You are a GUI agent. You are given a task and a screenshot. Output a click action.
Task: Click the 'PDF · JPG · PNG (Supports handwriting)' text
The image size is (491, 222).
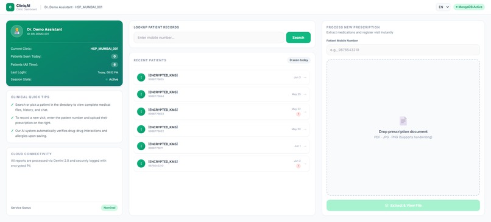(403, 137)
